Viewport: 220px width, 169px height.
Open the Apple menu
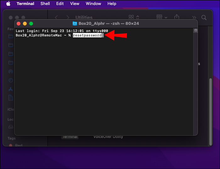point(8,4)
